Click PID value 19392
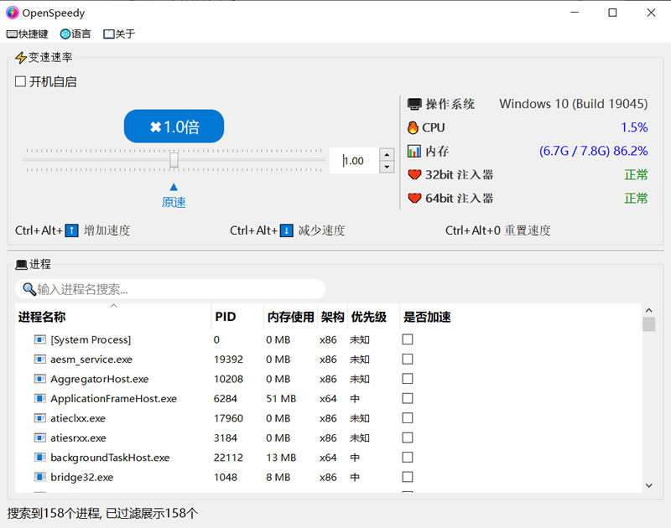 click(x=228, y=360)
